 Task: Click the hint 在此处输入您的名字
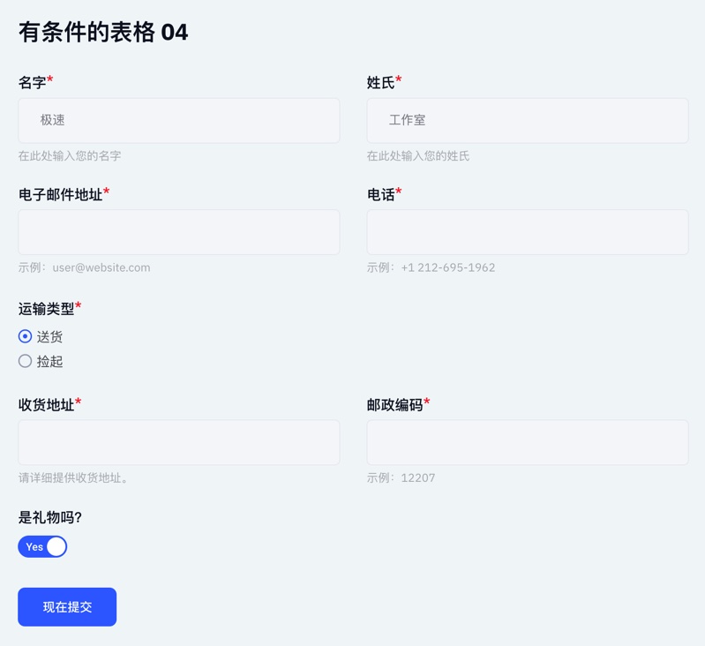[x=70, y=156]
